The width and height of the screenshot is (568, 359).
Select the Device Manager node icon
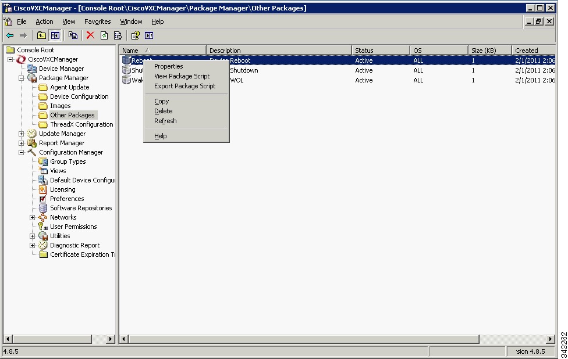(x=32, y=69)
